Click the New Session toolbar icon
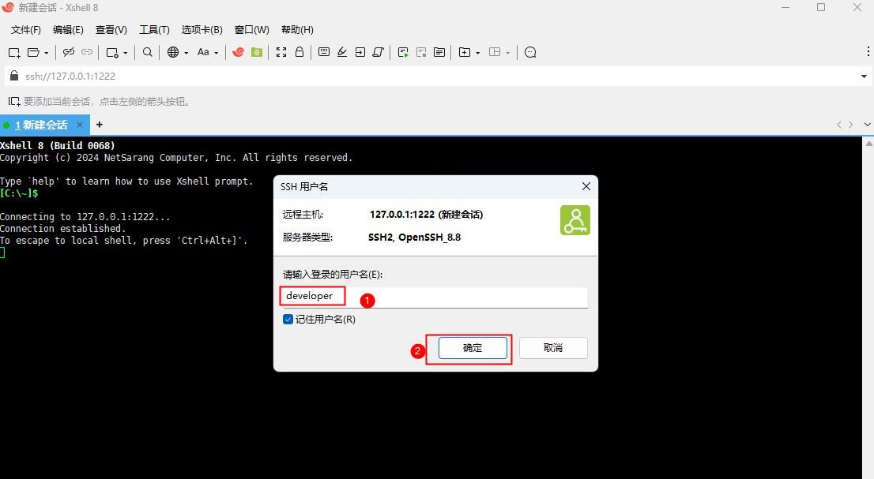 [x=14, y=52]
